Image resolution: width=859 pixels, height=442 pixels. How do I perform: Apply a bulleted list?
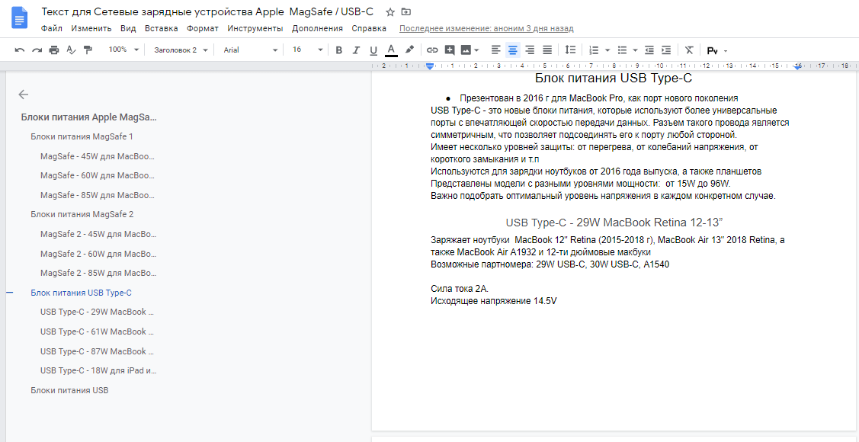coord(622,50)
